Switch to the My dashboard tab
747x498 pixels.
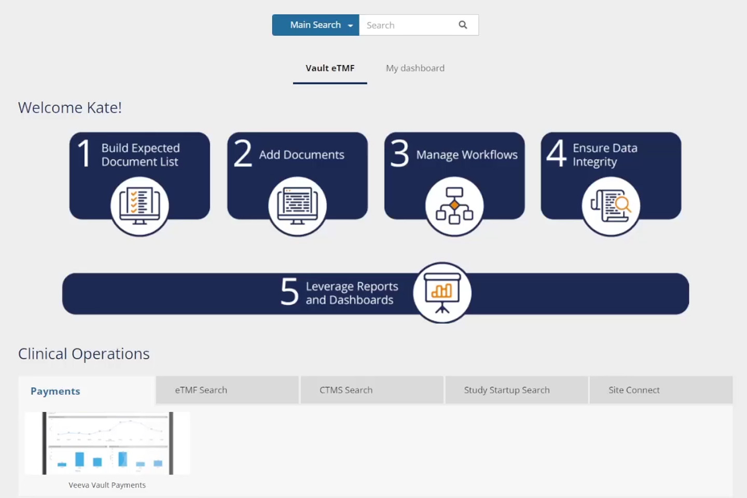(x=415, y=68)
